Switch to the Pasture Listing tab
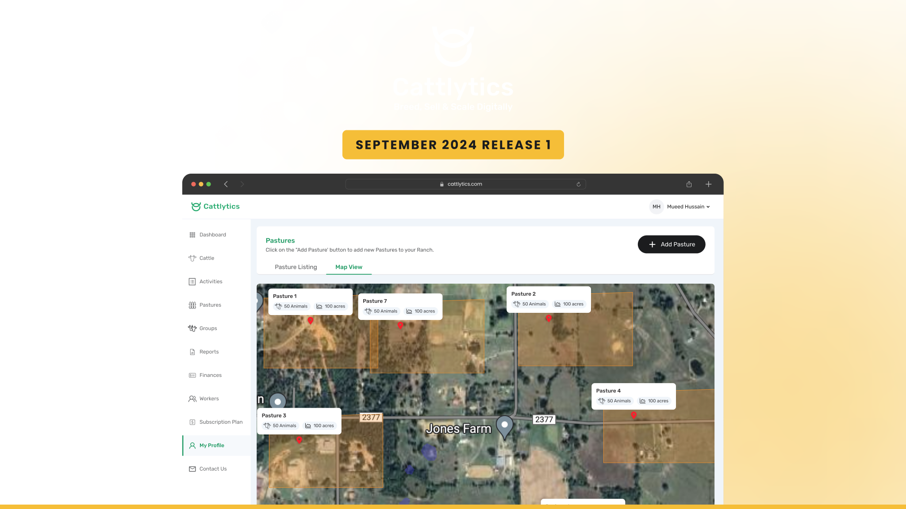The image size is (906, 509). pyautogui.click(x=296, y=267)
